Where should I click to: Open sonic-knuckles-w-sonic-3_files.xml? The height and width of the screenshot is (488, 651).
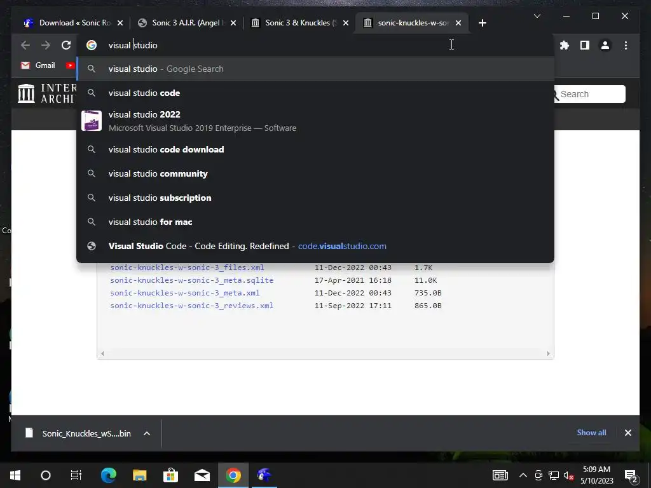coord(187,268)
